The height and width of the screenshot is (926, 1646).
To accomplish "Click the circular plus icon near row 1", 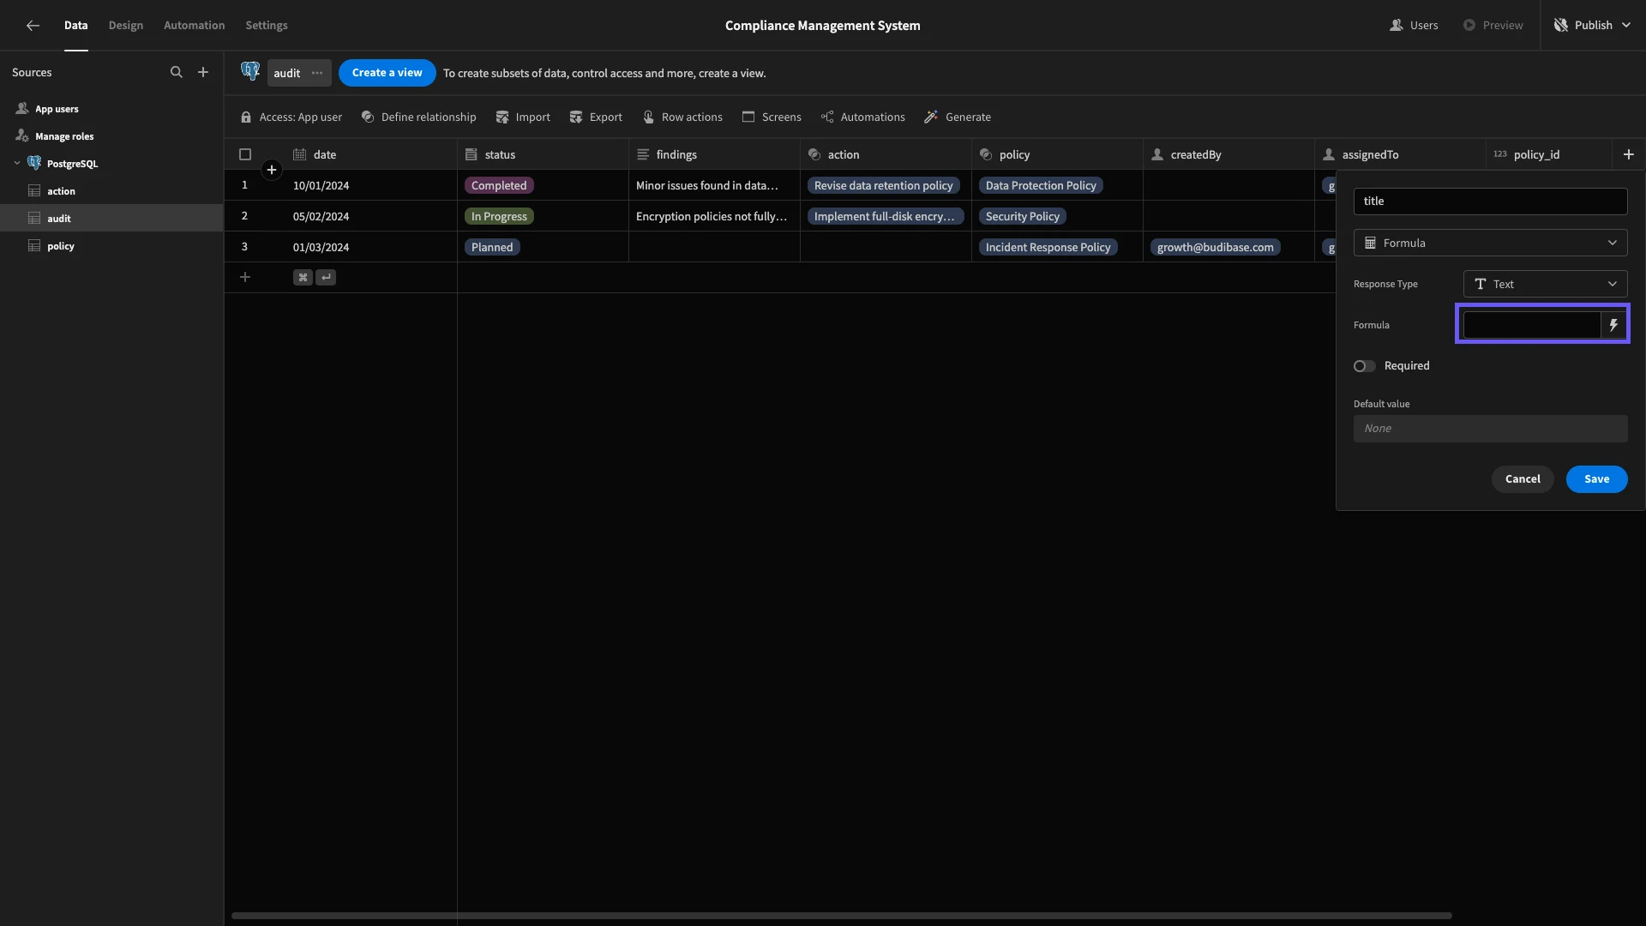I will 272,170.
